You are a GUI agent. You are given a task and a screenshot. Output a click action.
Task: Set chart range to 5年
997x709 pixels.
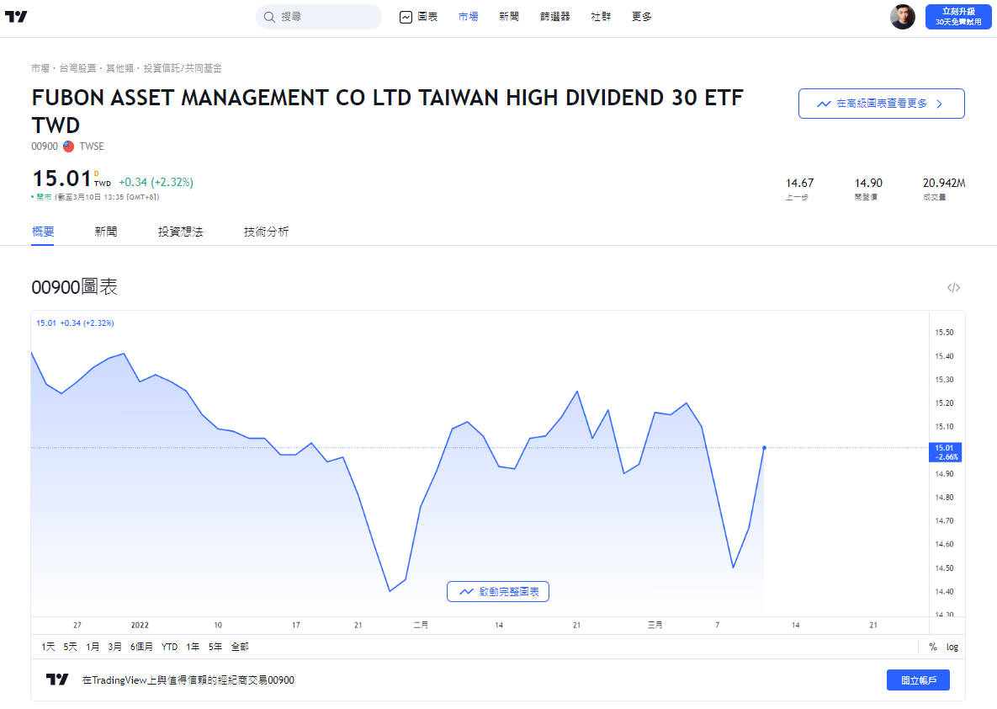click(x=215, y=647)
